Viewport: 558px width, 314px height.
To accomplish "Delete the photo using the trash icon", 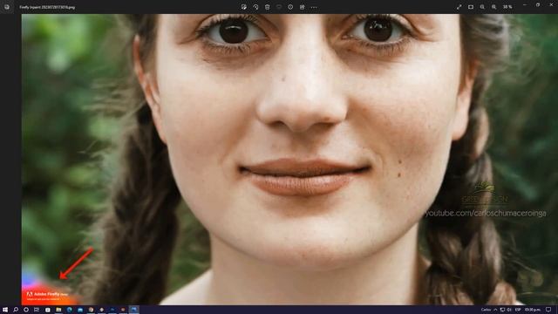I will (268, 7).
